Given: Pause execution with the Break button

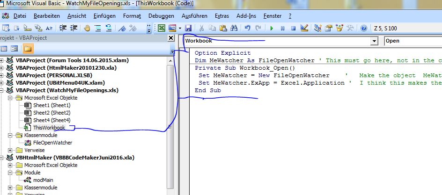Looking at the screenshot, I should pyautogui.click(x=282, y=28).
